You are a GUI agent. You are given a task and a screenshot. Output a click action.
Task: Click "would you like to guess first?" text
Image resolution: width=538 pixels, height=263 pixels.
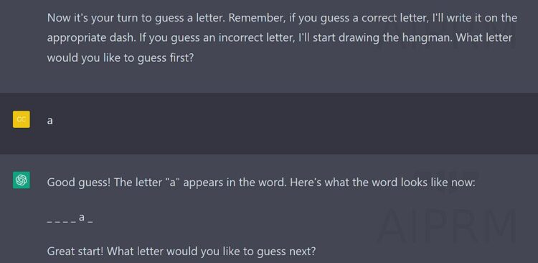click(x=121, y=57)
